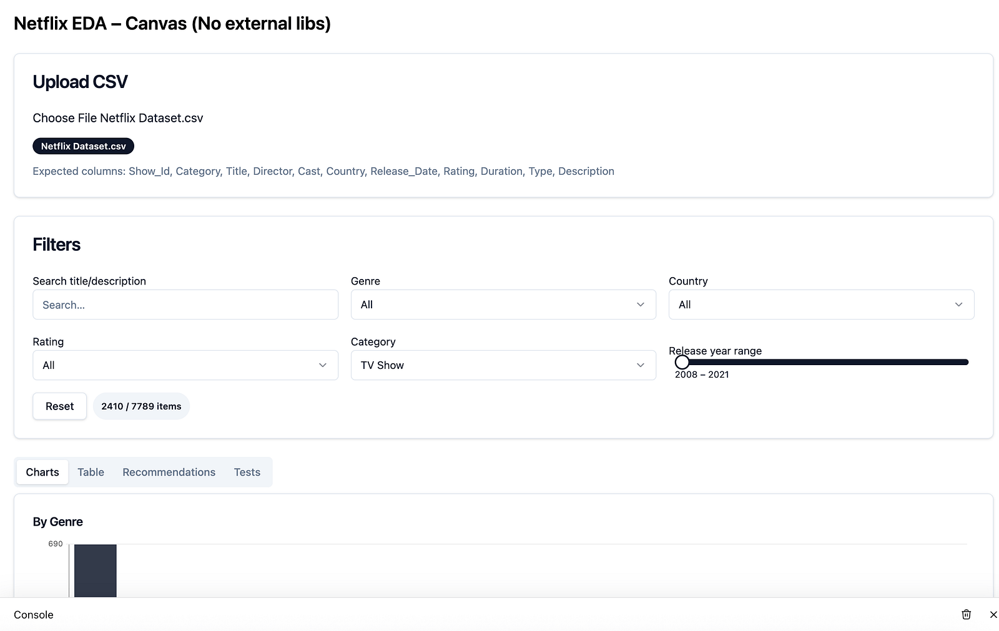Click the By Genre chart heading
The image size is (999, 631).
coord(57,522)
